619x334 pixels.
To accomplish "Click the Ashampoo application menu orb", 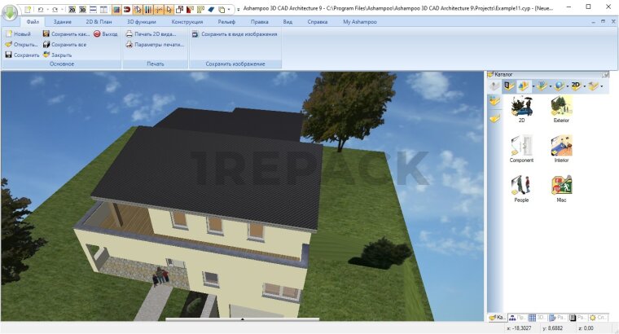I will click(x=11, y=13).
